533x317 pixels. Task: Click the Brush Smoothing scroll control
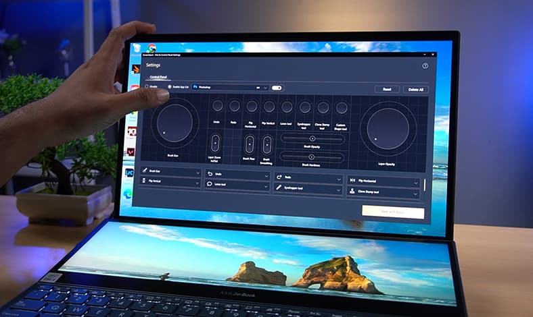(x=267, y=145)
